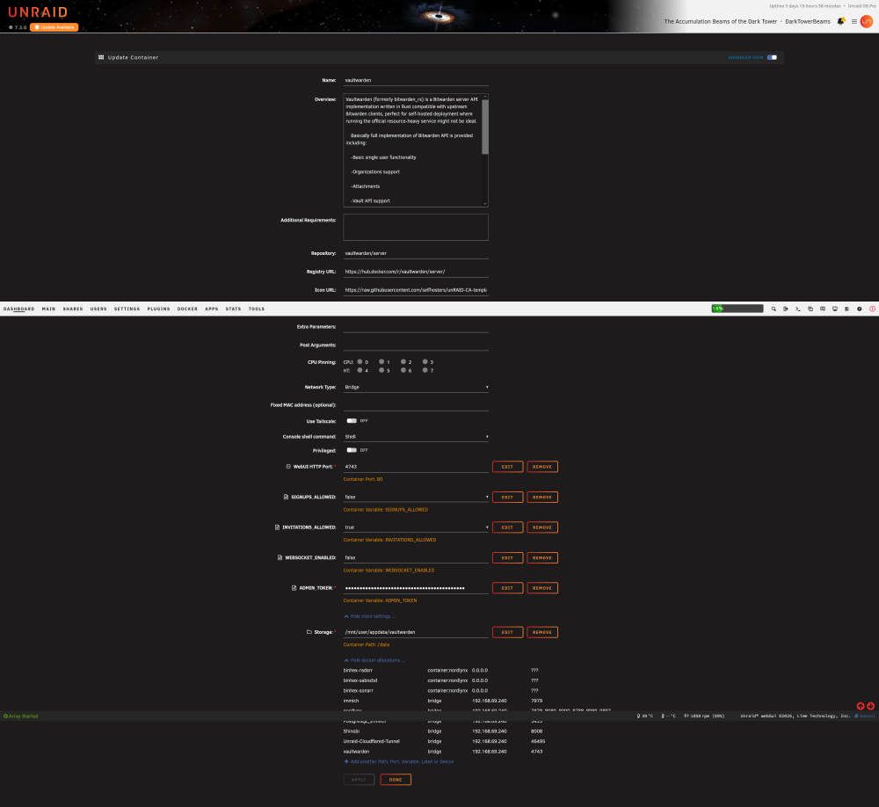Open the Shares menu item
879x807 pixels.
(x=73, y=309)
